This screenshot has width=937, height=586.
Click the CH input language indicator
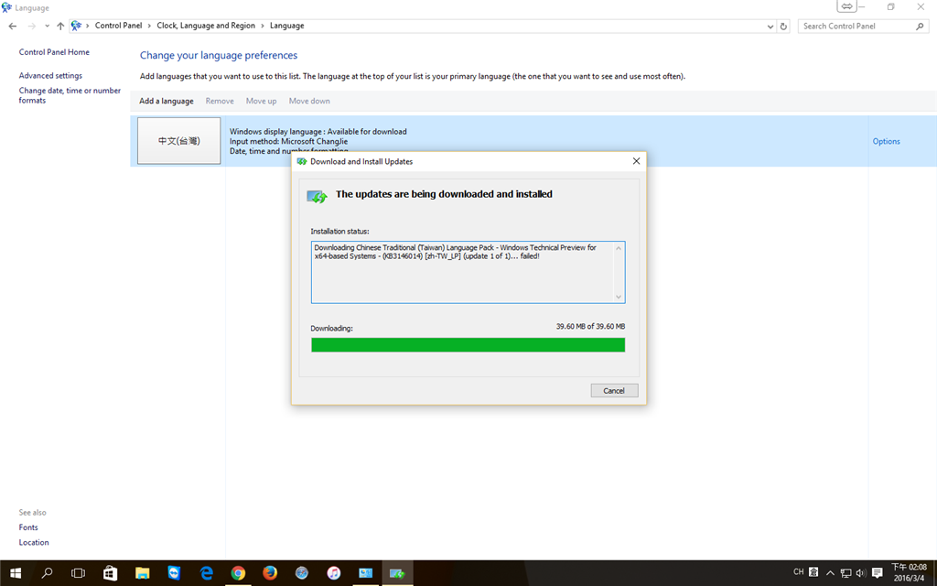pos(798,572)
